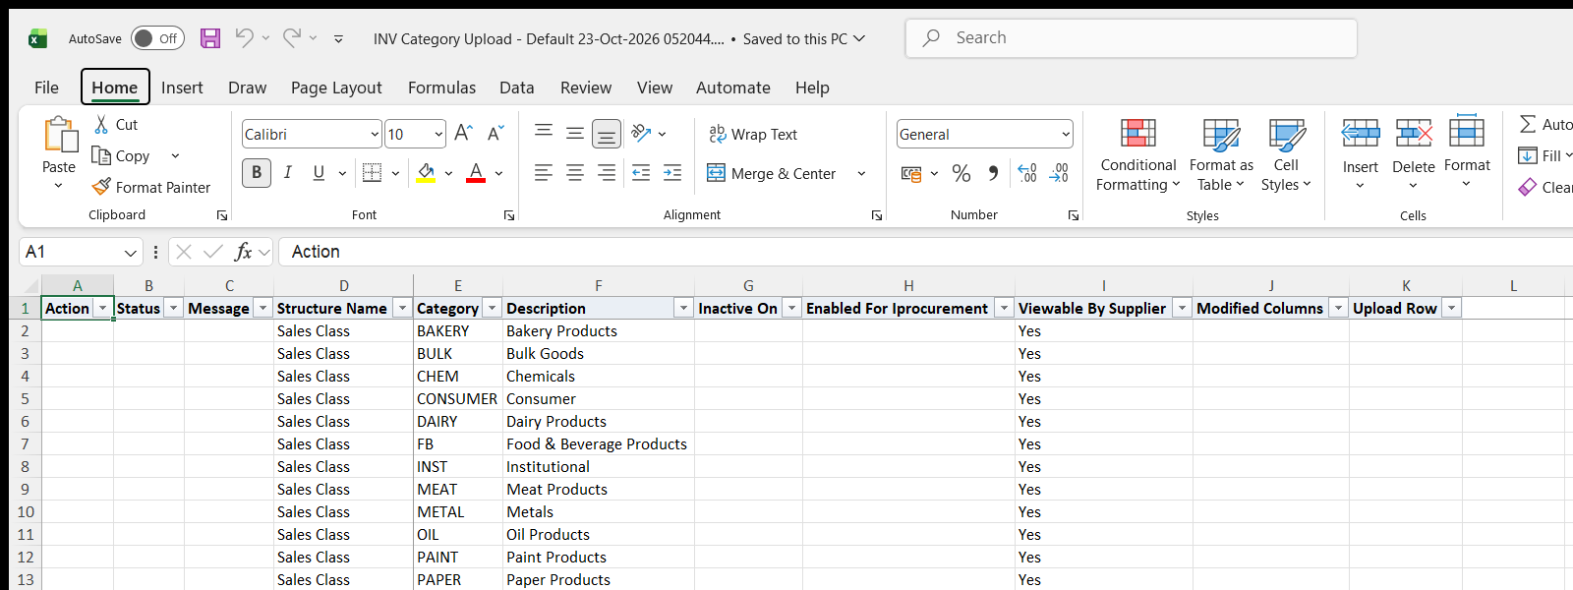Click in the Search box

tap(1131, 38)
